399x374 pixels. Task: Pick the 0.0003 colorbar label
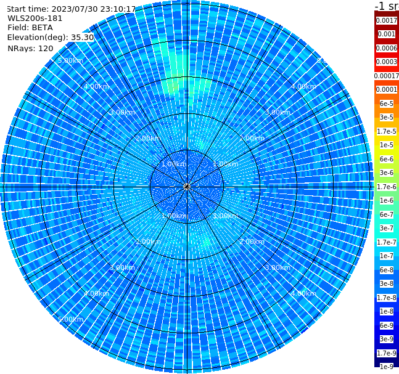[x=387, y=62]
